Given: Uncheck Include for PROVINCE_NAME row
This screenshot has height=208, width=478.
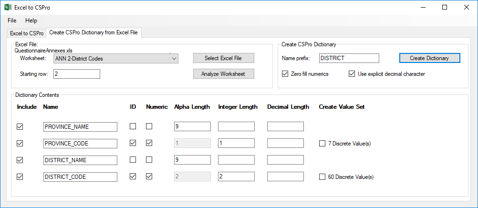Looking at the screenshot, I should (x=20, y=127).
